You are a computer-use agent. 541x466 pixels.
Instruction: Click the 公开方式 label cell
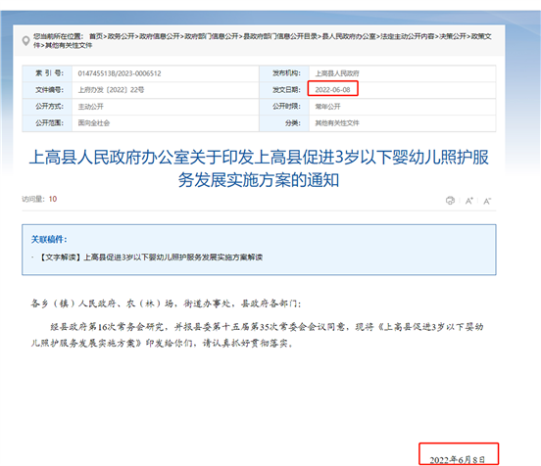coord(47,107)
